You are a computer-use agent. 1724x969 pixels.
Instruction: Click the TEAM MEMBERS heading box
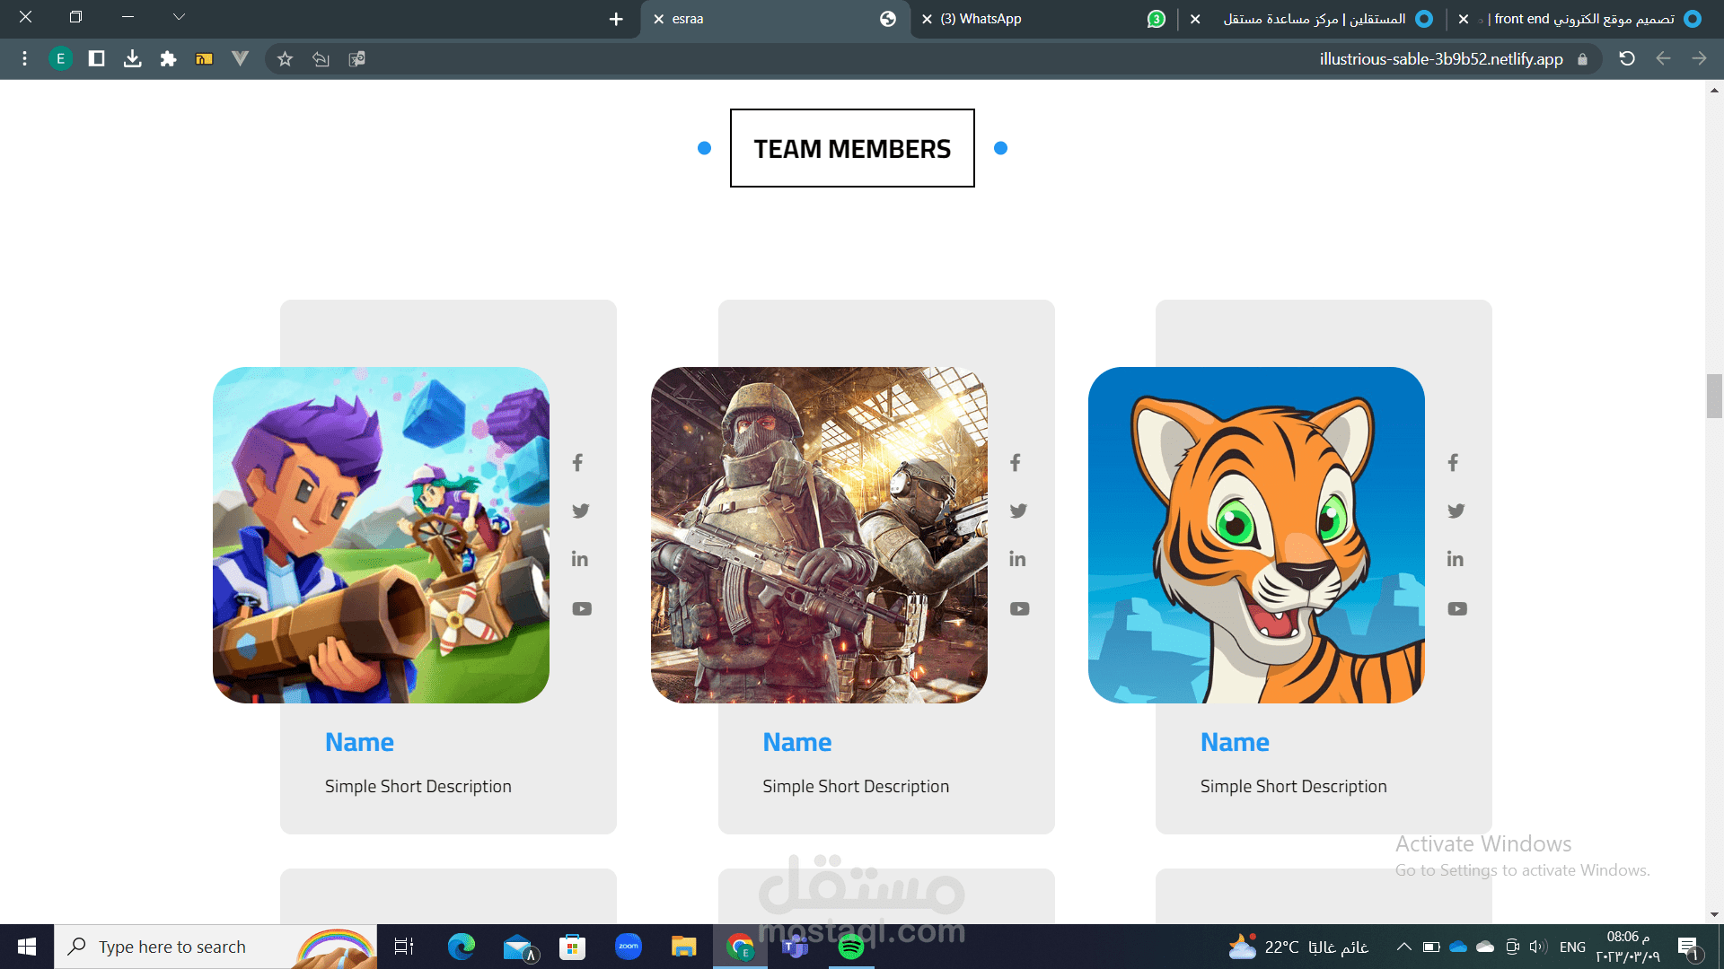pyautogui.click(x=852, y=148)
